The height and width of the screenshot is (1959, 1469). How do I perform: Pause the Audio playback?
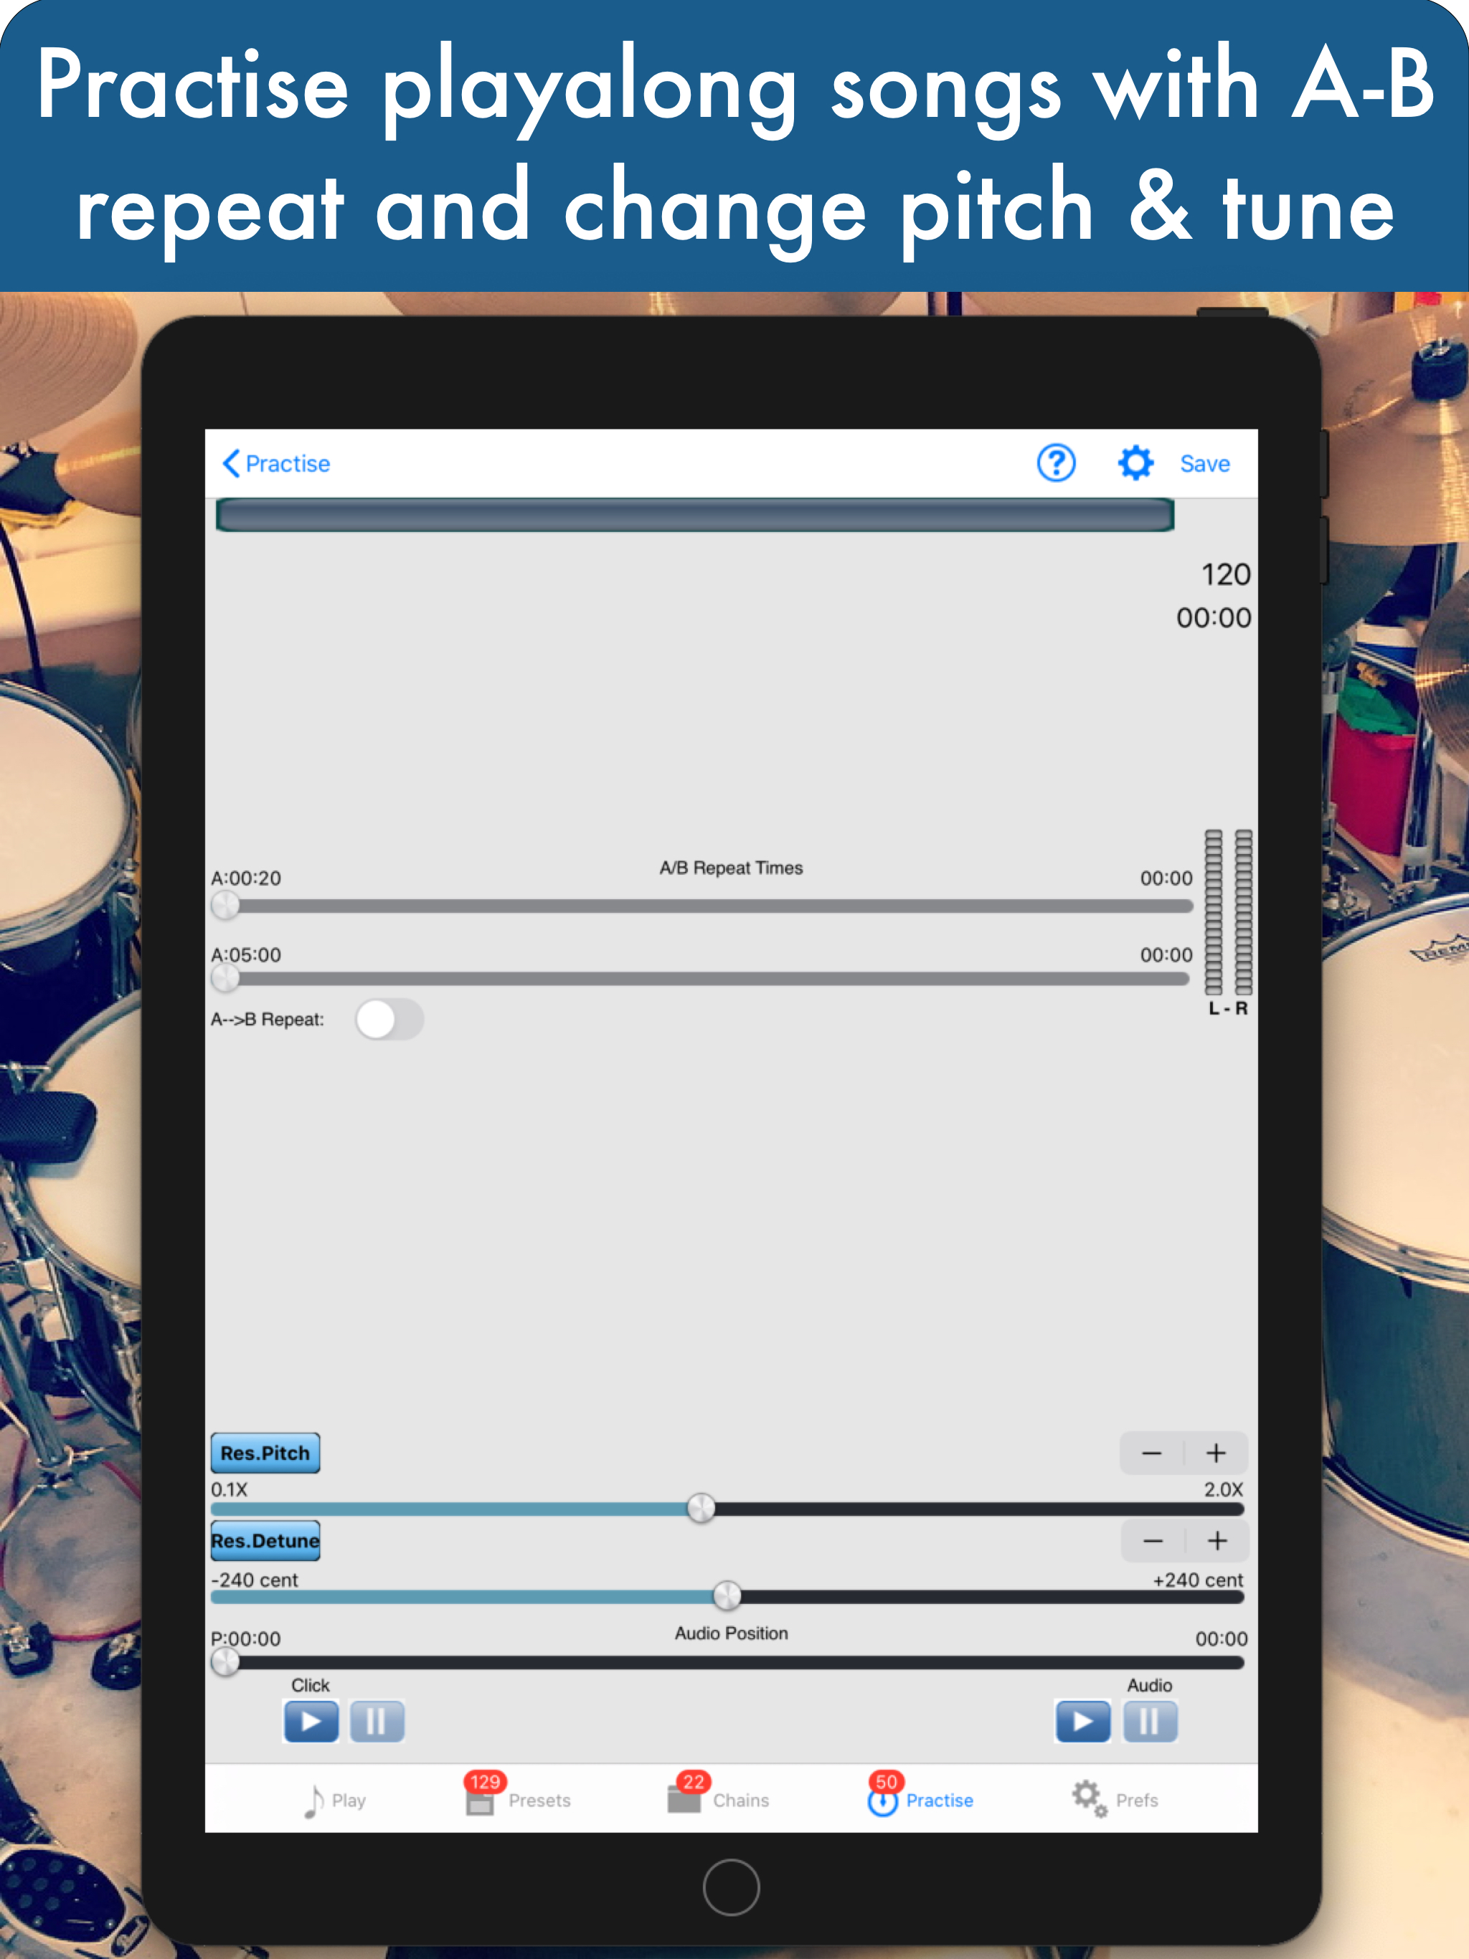(1149, 1721)
